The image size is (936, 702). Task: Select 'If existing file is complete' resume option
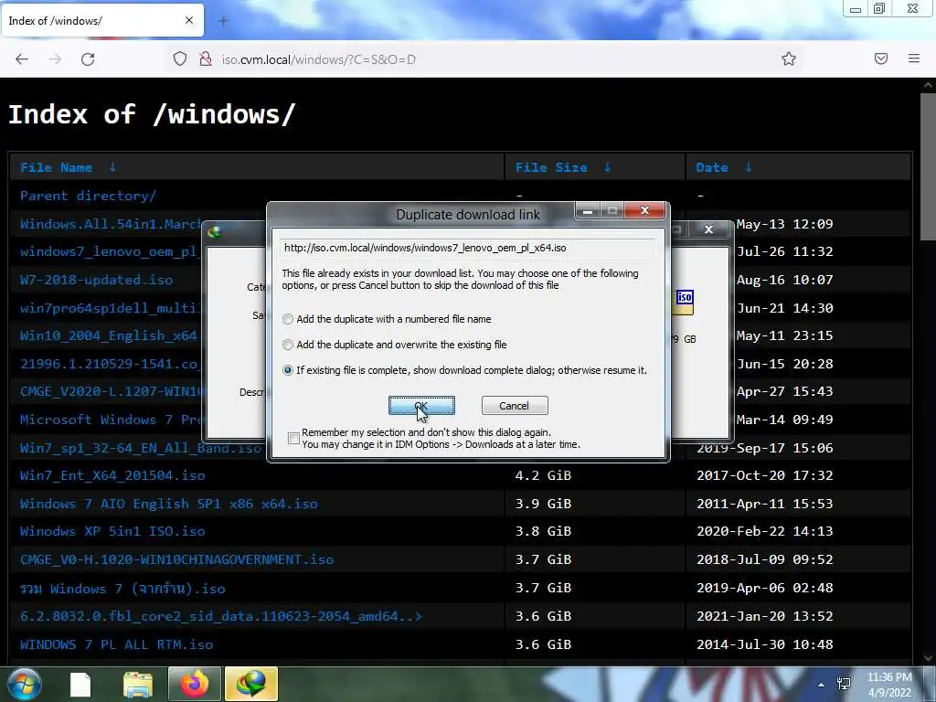tap(465, 370)
